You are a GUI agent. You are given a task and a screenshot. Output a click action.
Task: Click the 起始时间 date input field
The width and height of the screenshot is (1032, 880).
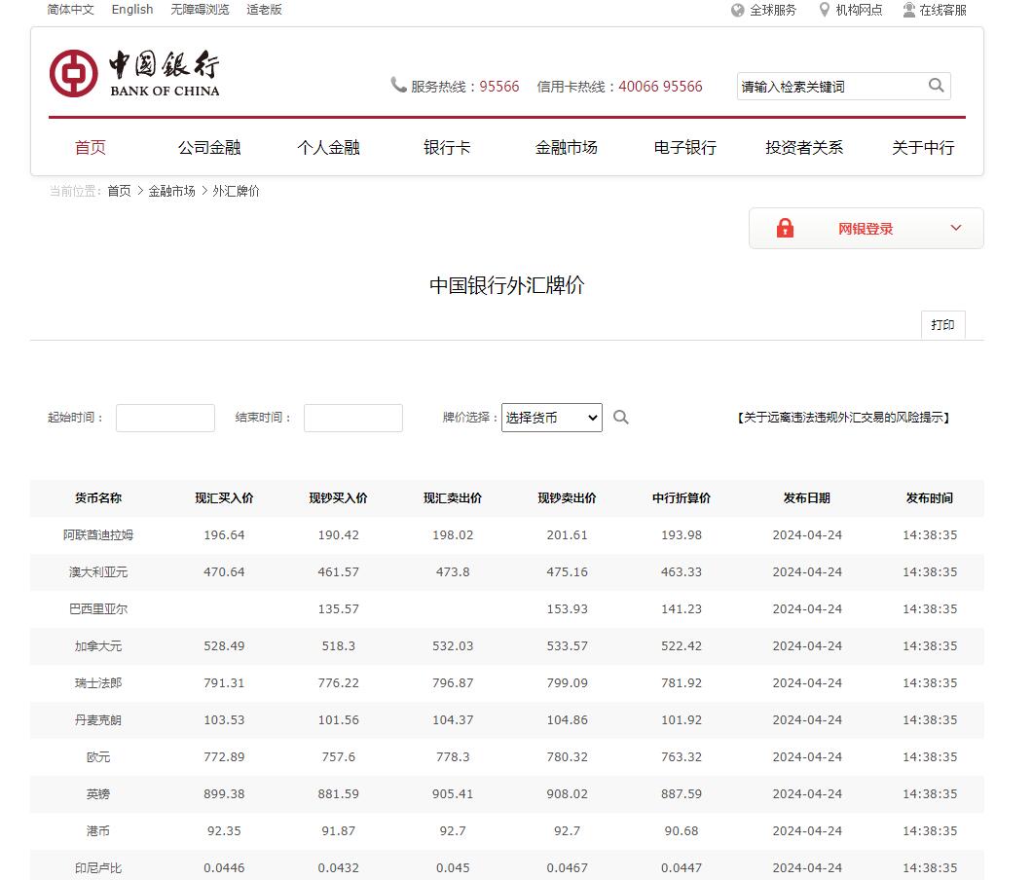(165, 418)
